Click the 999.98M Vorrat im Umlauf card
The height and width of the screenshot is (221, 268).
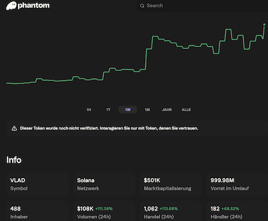coord(238,185)
